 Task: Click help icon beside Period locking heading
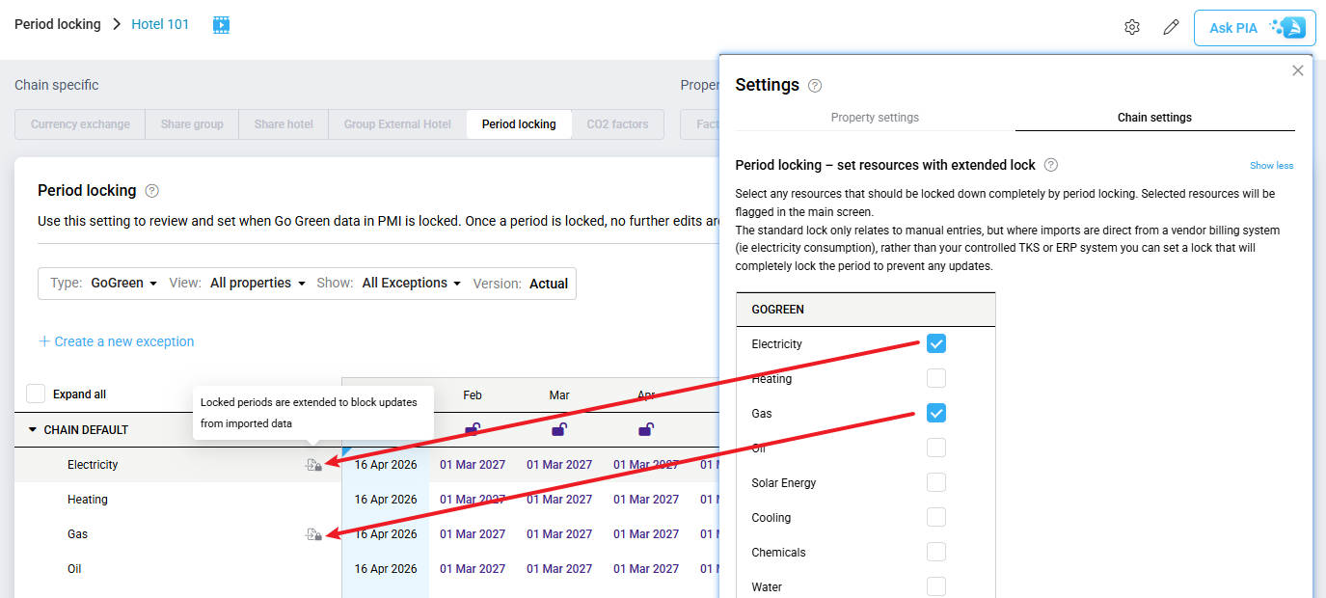(151, 191)
